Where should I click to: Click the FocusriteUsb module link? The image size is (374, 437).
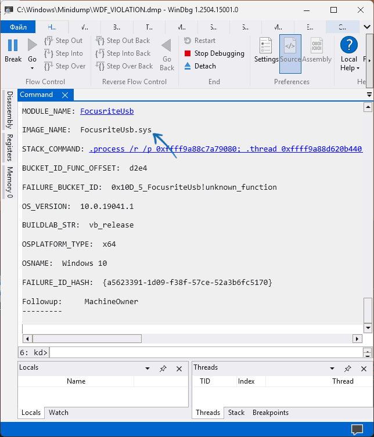tap(107, 111)
